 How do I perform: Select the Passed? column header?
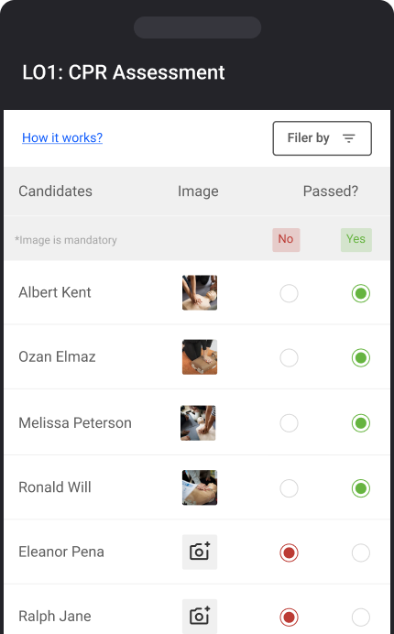[x=331, y=191]
